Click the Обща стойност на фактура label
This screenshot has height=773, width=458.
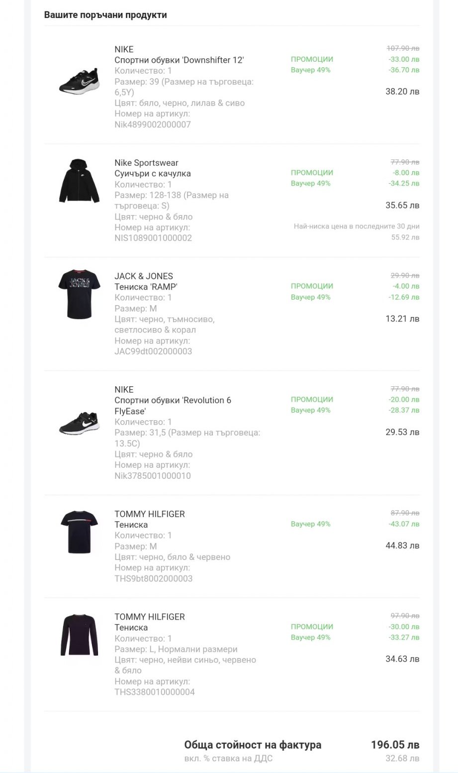(x=253, y=745)
